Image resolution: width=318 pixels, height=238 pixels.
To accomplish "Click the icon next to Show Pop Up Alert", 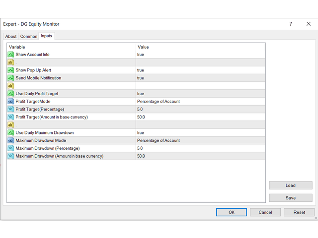I will (11, 70).
